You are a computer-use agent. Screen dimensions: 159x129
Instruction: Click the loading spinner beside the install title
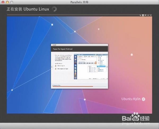(54, 9)
